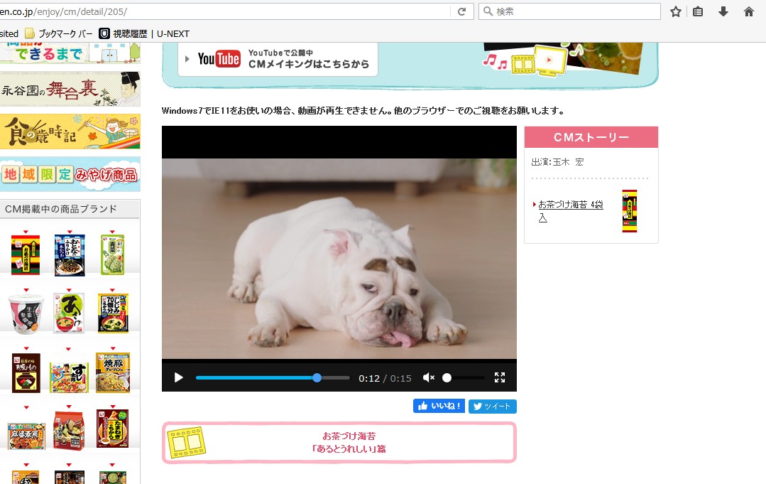Screen dimensions: 766x484
Task: Reload the page using the refresh icon
Action: (461, 11)
